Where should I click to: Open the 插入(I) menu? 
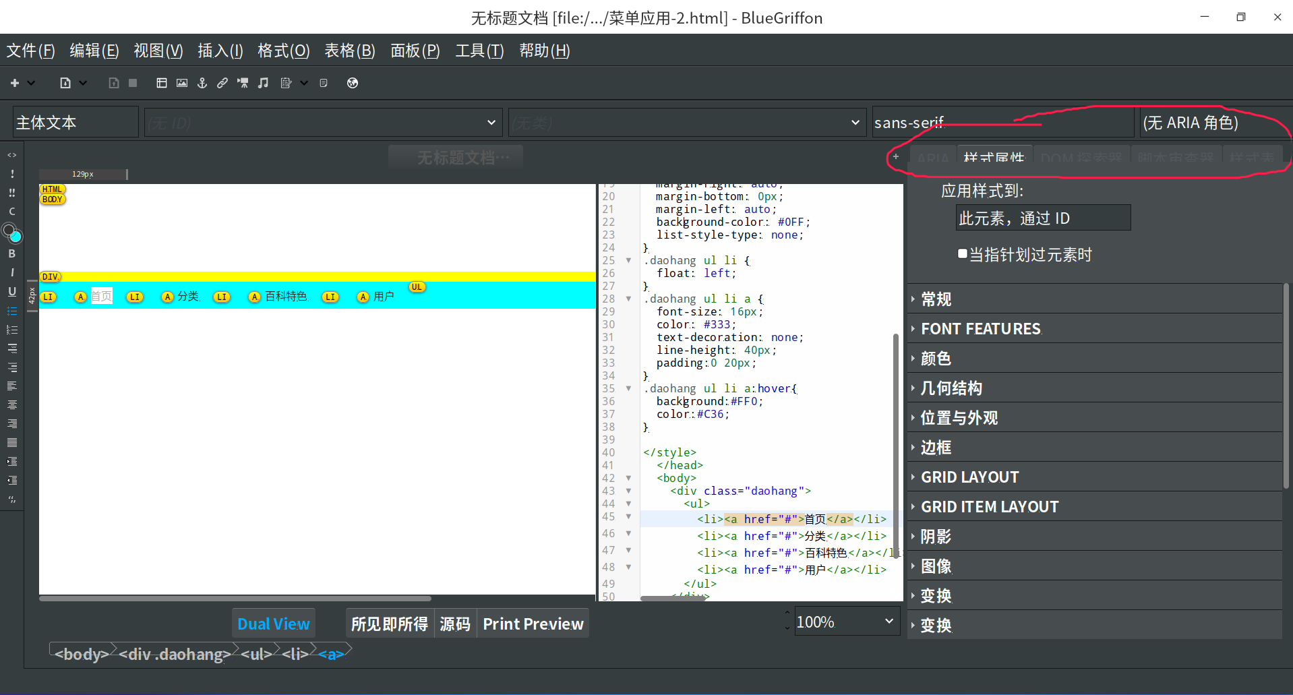(x=220, y=50)
